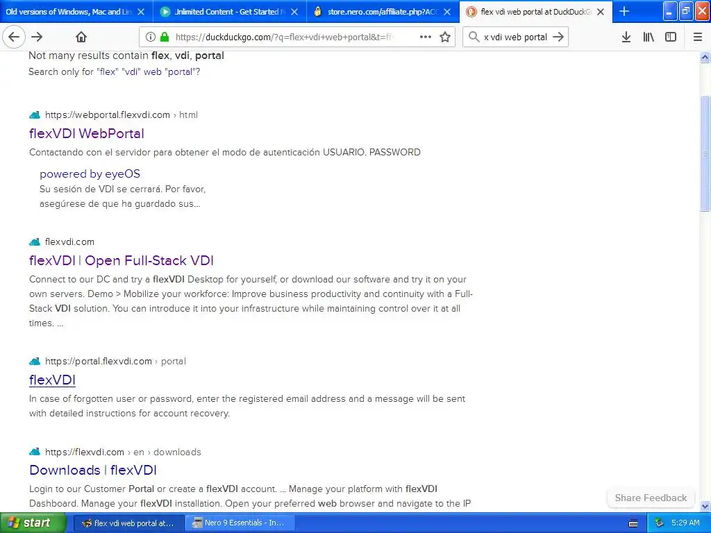
Task: Click the network tray icon near the clock
Action: [x=659, y=523]
